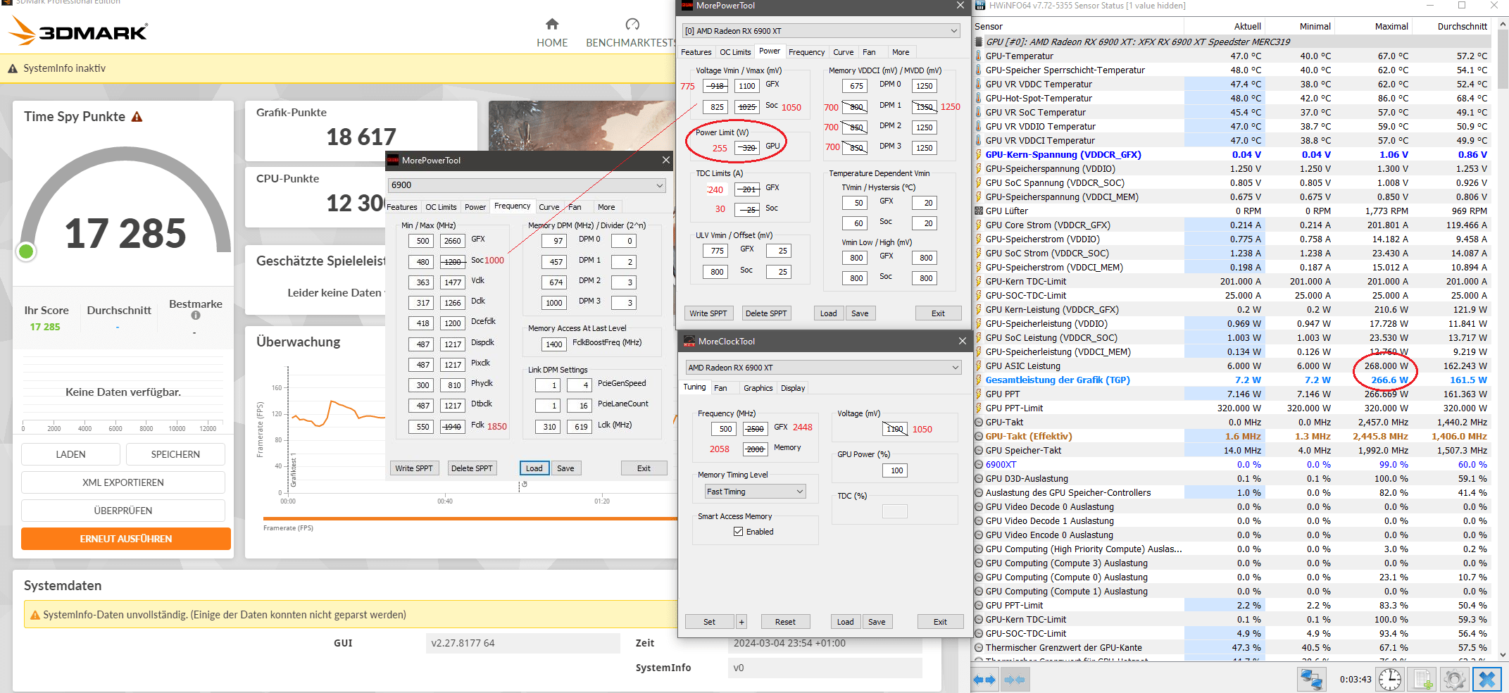Toggle the Smart Access Memory Enabled checkbox
Screen dimensions: 1509x693
[x=739, y=532]
